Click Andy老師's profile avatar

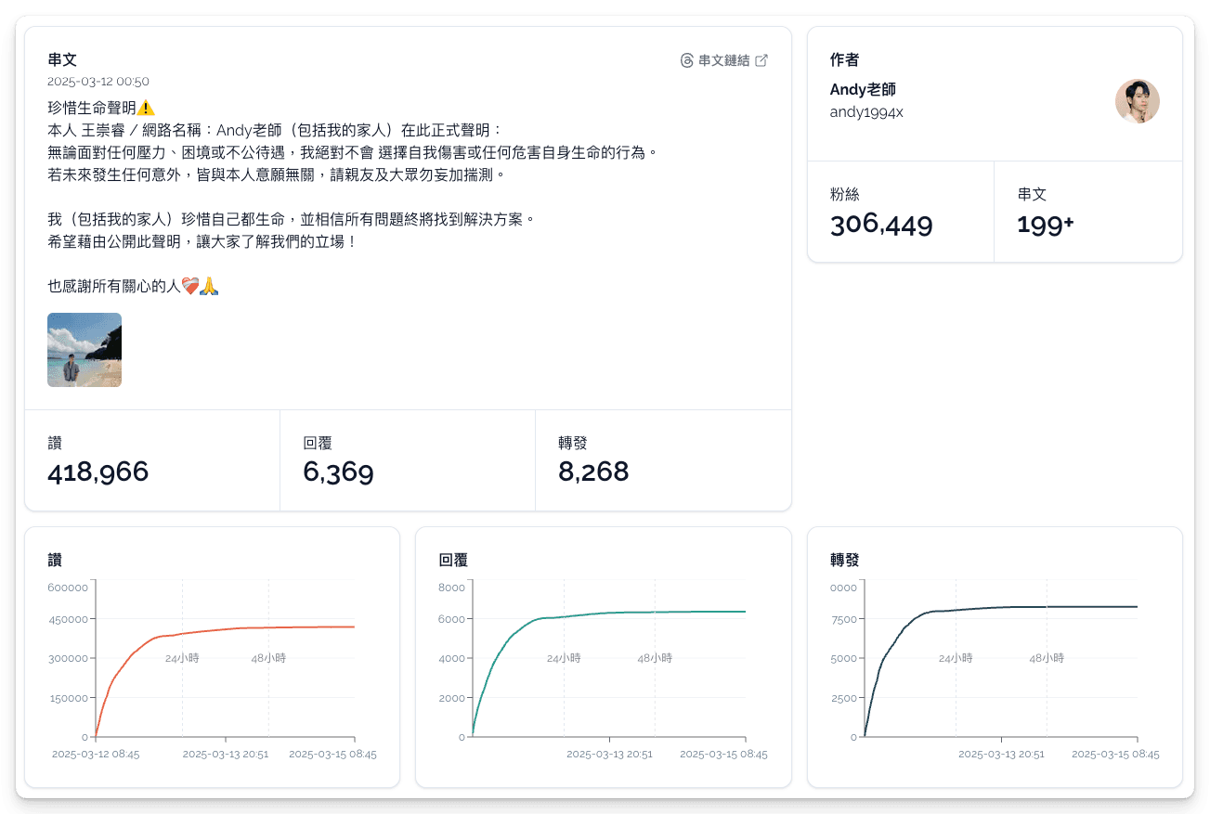point(1137,101)
